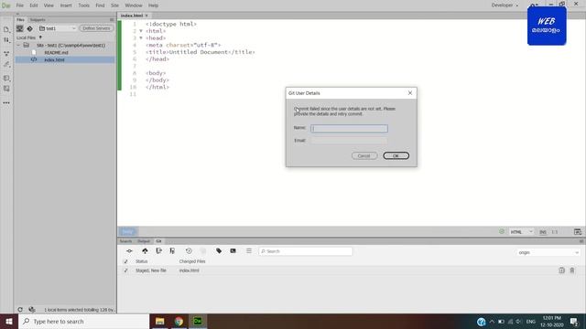Close the Git User Details dialog

coord(410,93)
